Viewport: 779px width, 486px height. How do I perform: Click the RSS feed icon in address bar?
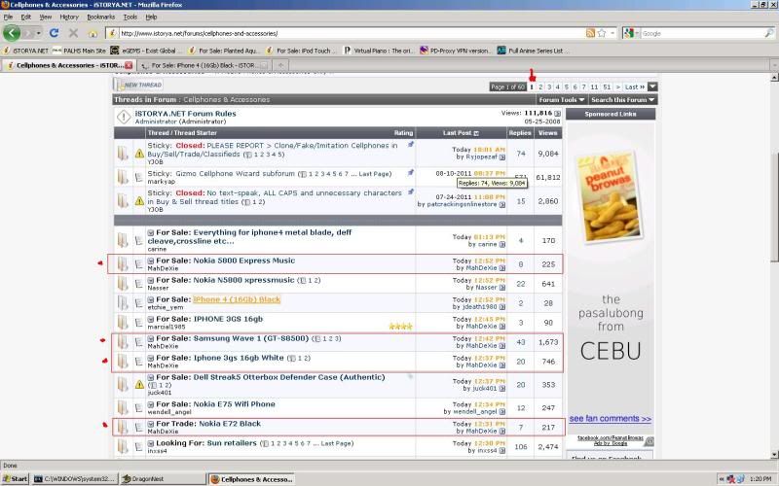590,33
